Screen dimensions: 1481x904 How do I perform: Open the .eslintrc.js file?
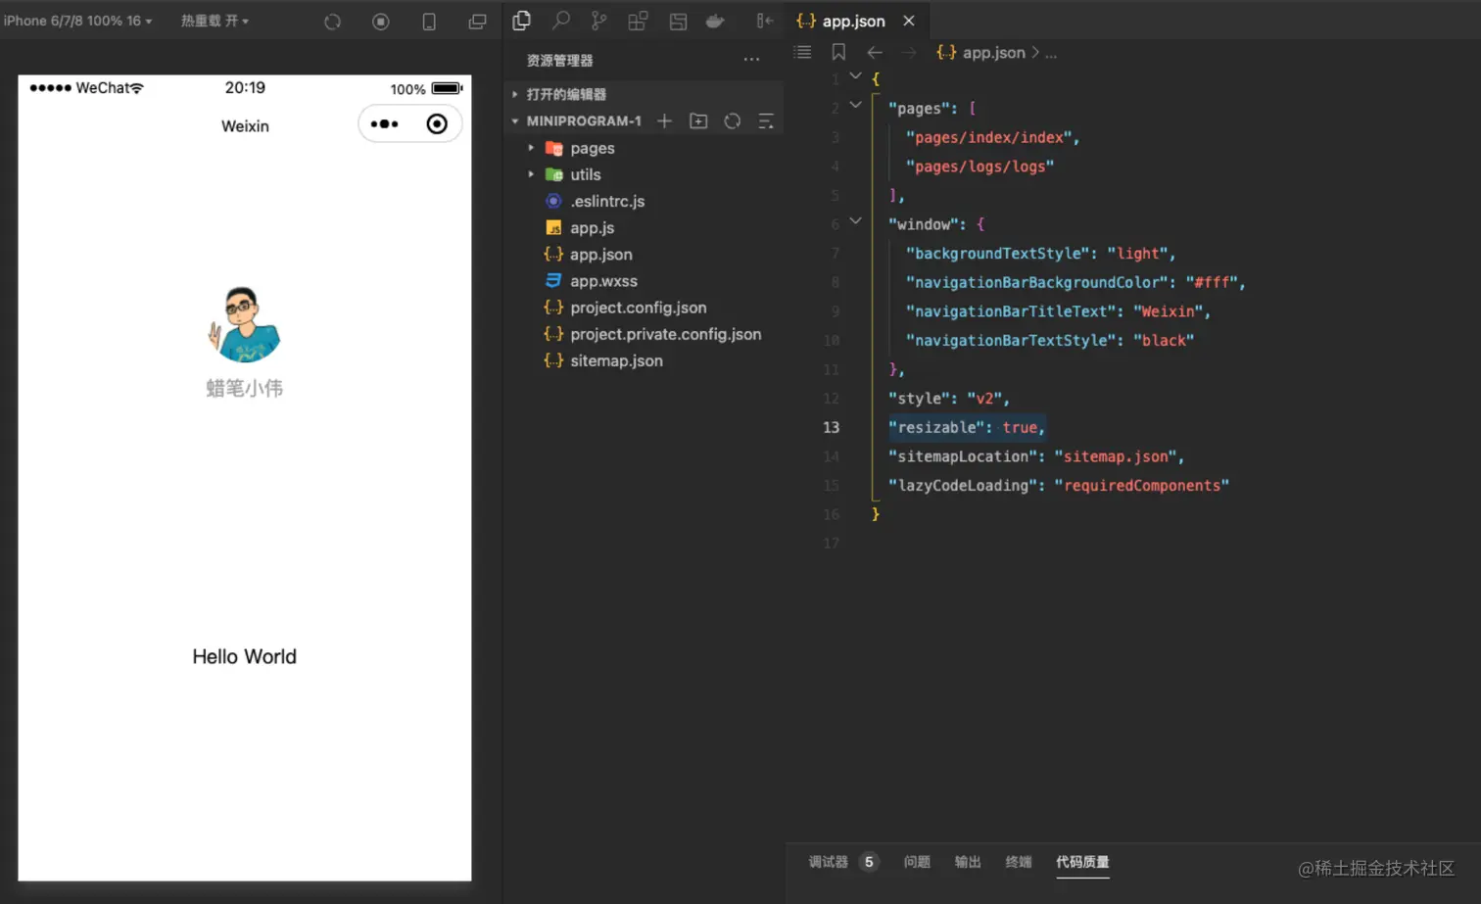607,201
